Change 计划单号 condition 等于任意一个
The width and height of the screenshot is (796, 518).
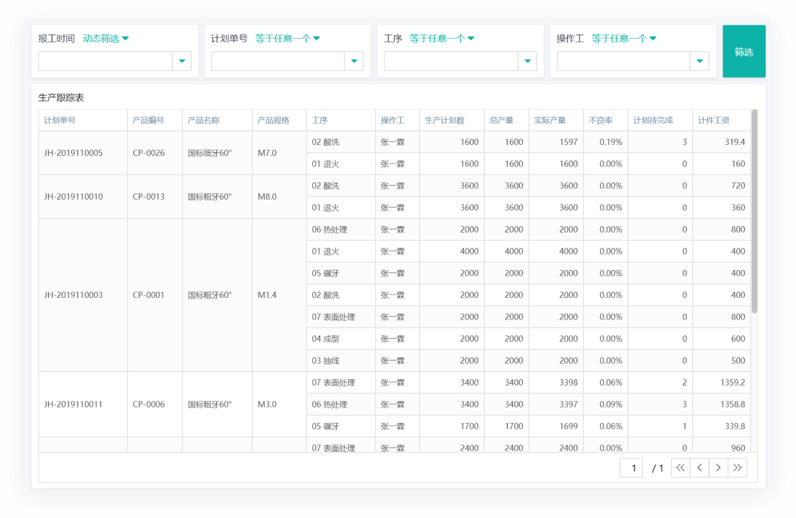(287, 38)
